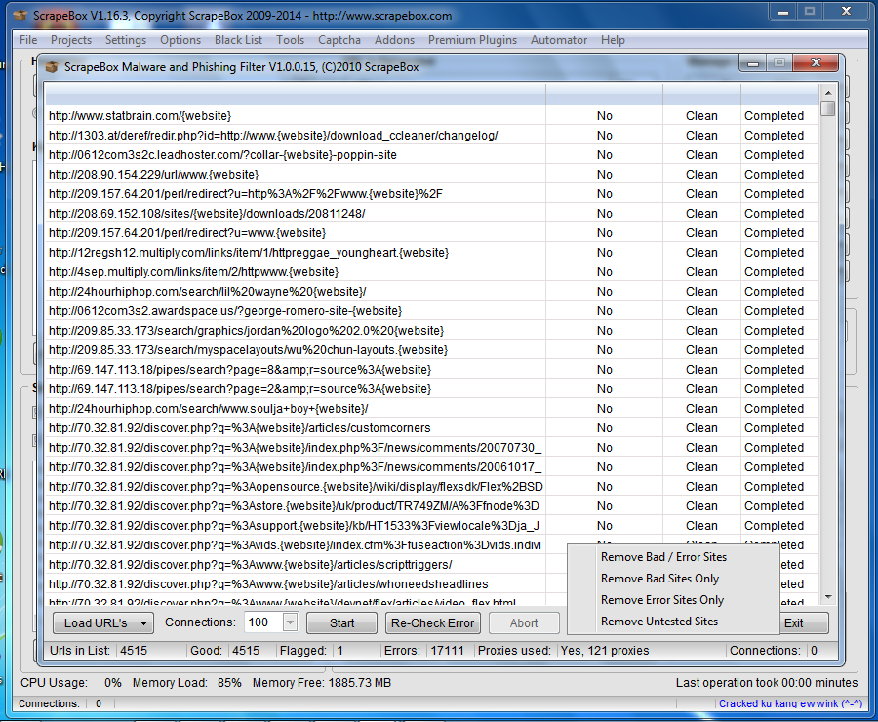Click the Errors count 17111 in status bar
This screenshot has width=878, height=722.
pos(447,651)
